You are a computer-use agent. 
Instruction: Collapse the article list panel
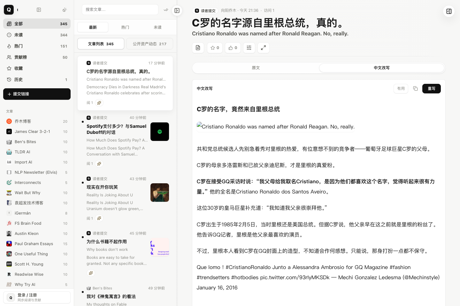(177, 11)
